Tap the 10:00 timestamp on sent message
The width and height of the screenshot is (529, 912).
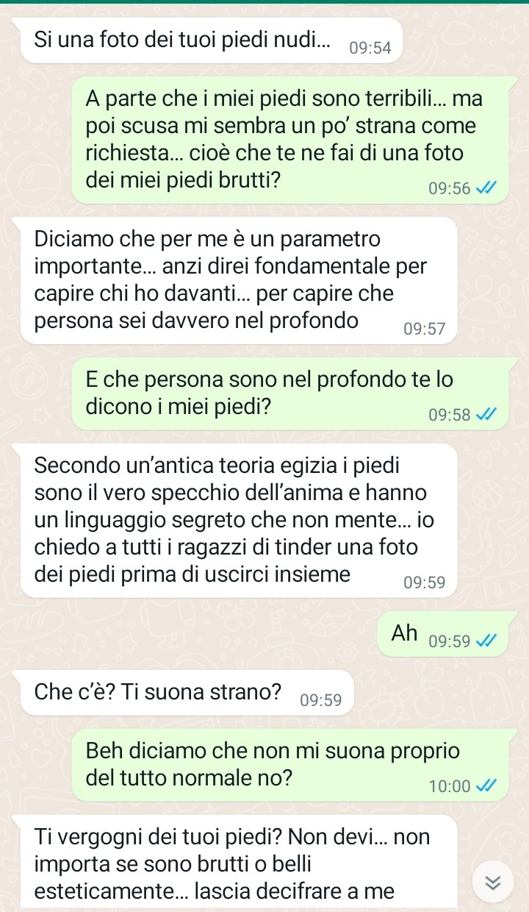pyautogui.click(x=450, y=785)
